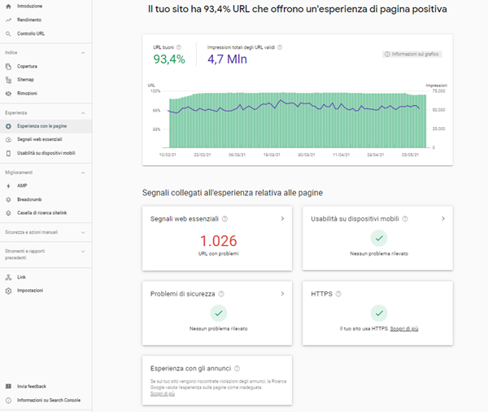Click the trend icon beside Rendimento
488x412 pixels.
point(8,20)
